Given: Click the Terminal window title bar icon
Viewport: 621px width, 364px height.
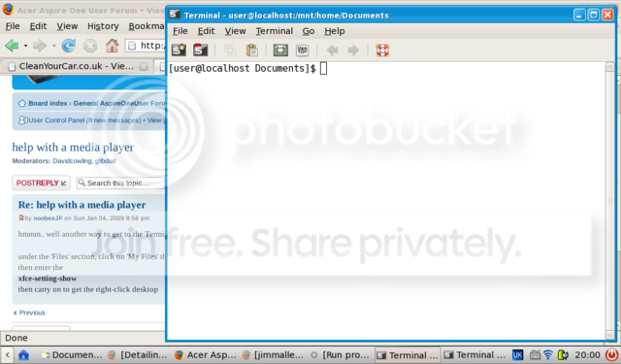Looking at the screenshot, I should click(x=175, y=15).
